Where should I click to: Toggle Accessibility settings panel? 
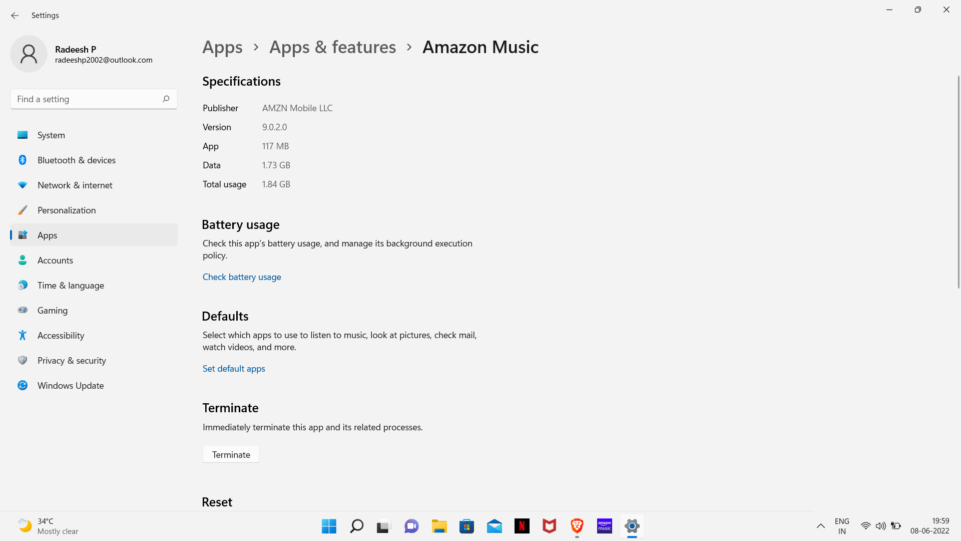point(61,335)
